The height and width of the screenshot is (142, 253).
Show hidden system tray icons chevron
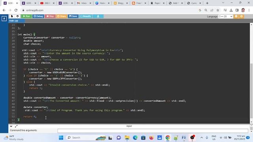(x=202, y=138)
